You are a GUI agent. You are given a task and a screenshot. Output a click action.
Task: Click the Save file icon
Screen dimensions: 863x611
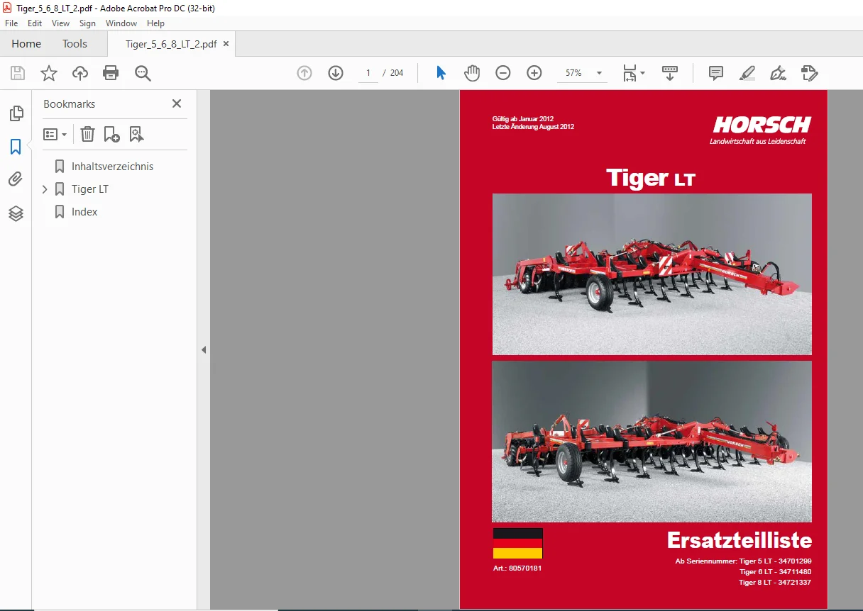tap(18, 73)
